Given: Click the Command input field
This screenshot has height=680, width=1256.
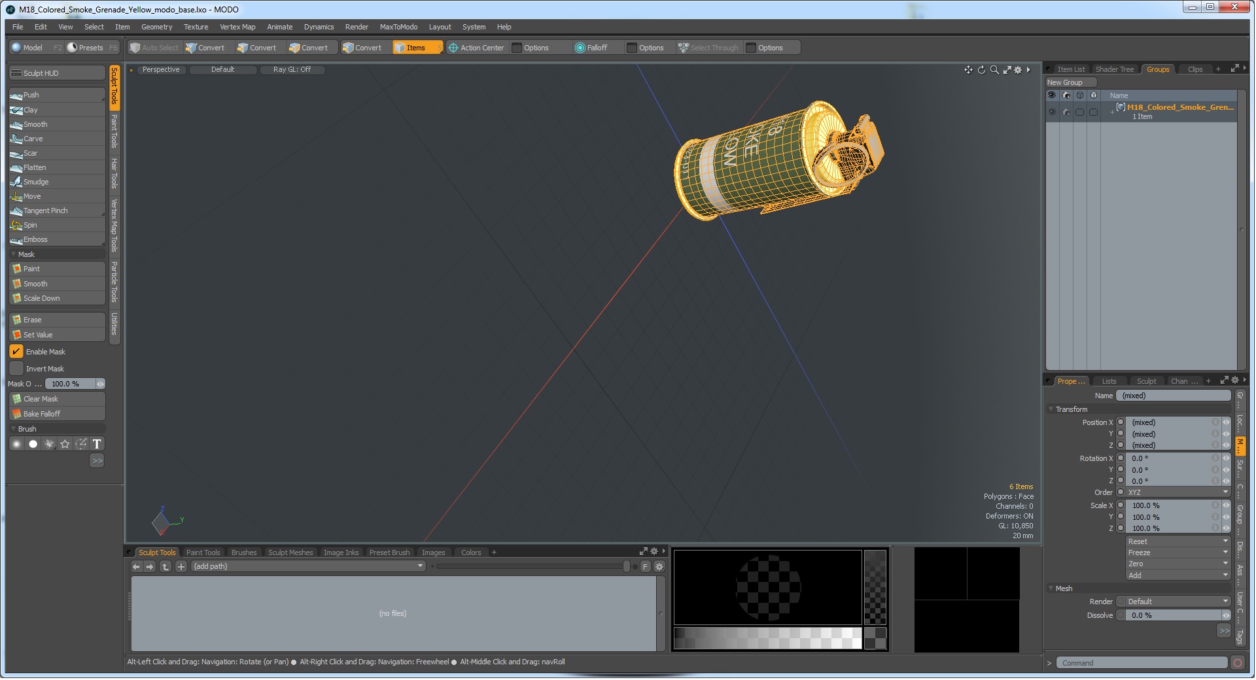Looking at the screenshot, I should click(1141, 663).
